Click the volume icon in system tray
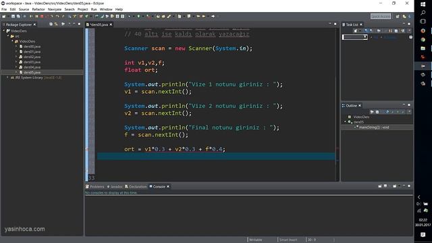This screenshot has height=243, width=432. click(x=418, y=204)
